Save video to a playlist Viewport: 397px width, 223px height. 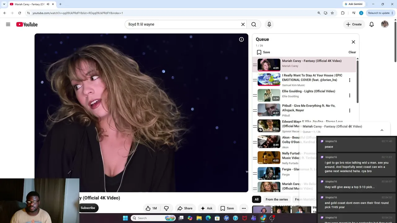pyautogui.click(x=227, y=208)
